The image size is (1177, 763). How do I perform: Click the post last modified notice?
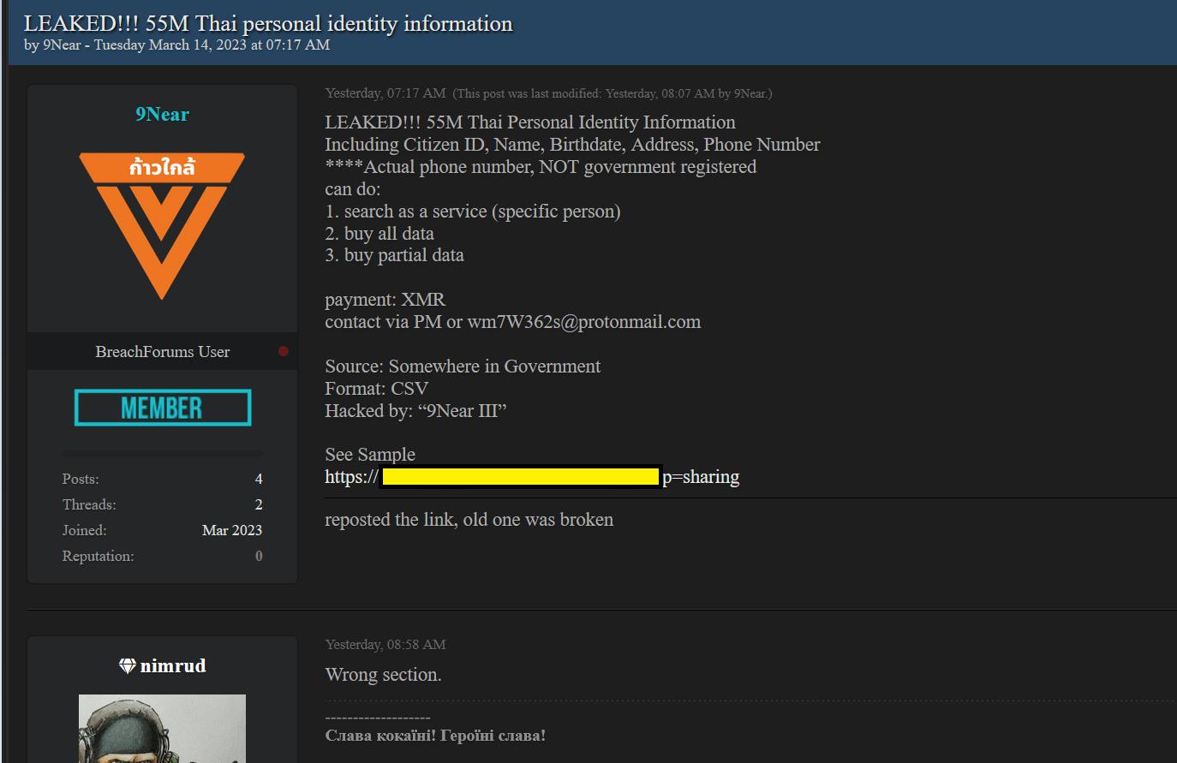click(612, 94)
